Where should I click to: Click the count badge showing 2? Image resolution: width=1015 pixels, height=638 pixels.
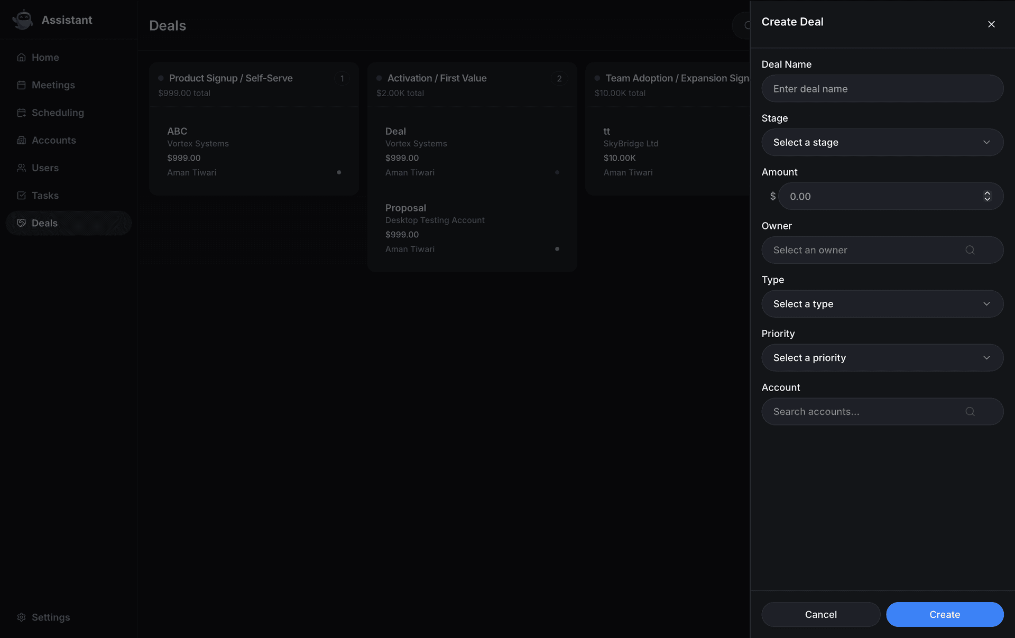coord(559,78)
